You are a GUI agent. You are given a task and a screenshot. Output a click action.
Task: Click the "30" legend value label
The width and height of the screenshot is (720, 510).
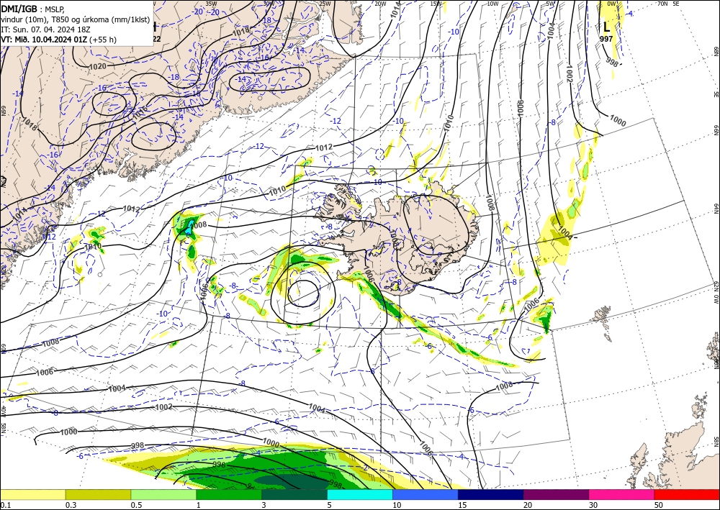(593, 505)
